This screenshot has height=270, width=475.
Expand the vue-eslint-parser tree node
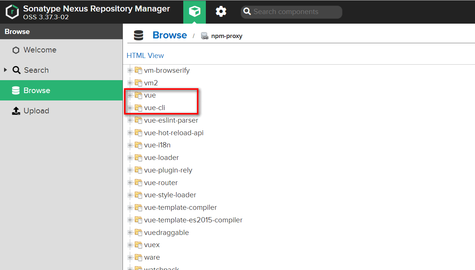coord(130,120)
